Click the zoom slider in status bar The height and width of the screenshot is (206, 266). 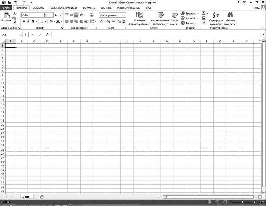pos(242,202)
